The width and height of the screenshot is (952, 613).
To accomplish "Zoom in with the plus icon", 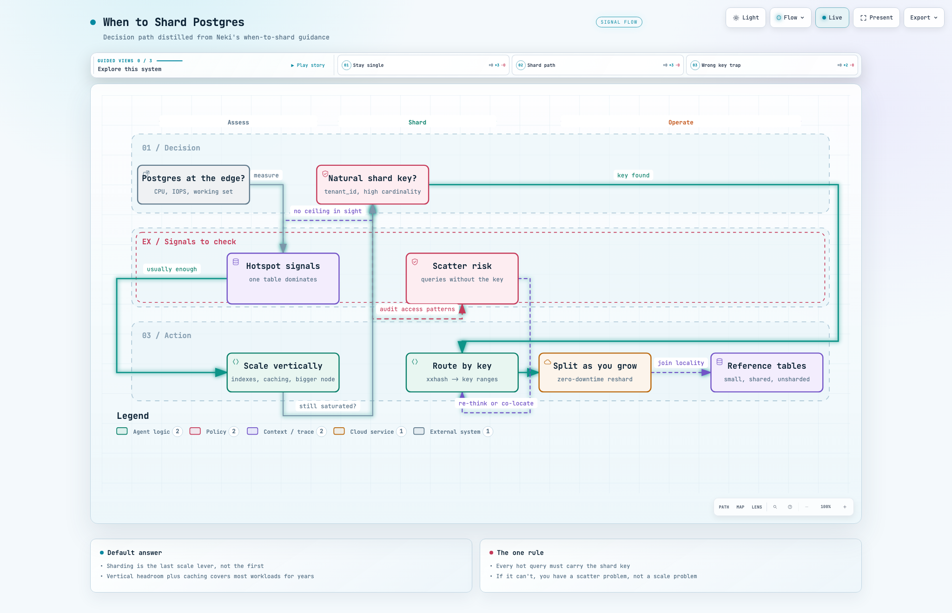I will click(x=845, y=507).
